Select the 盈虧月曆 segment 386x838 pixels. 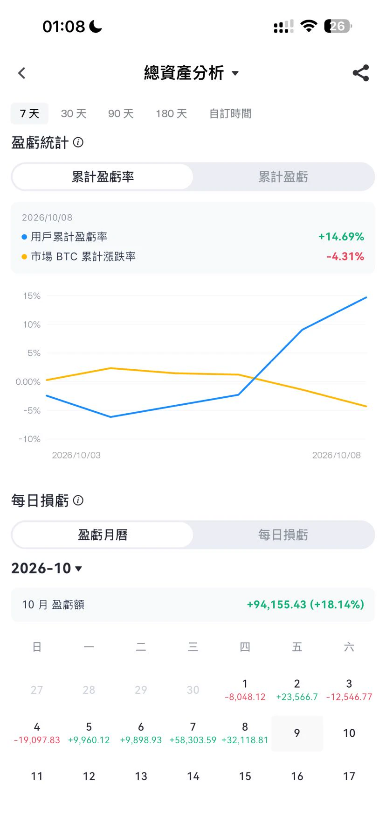pos(103,535)
